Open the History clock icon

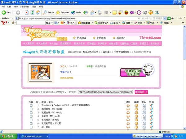click(x=86, y=13)
